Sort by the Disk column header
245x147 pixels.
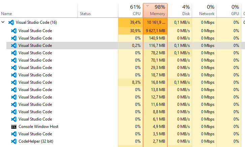click(x=180, y=10)
